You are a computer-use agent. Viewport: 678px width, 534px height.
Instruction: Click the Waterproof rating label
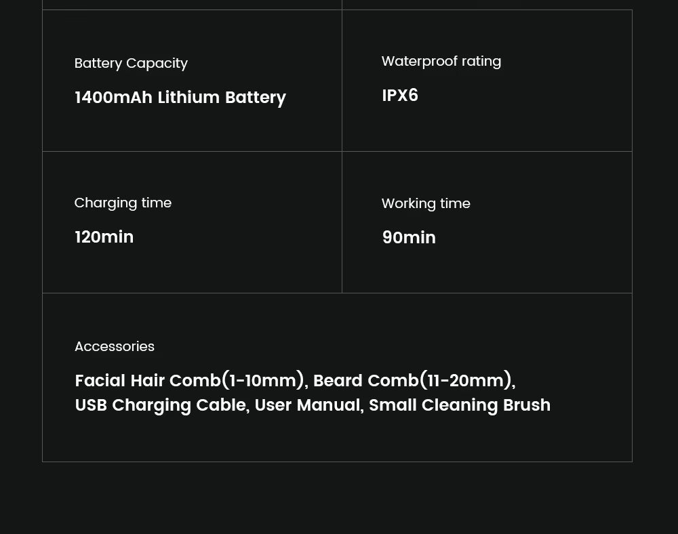(x=441, y=61)
